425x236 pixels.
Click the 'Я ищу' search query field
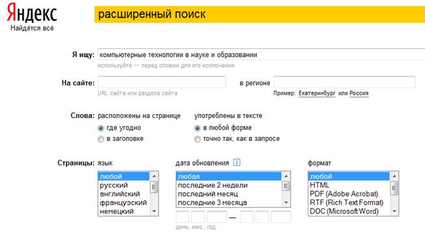(x=261, y=55)
